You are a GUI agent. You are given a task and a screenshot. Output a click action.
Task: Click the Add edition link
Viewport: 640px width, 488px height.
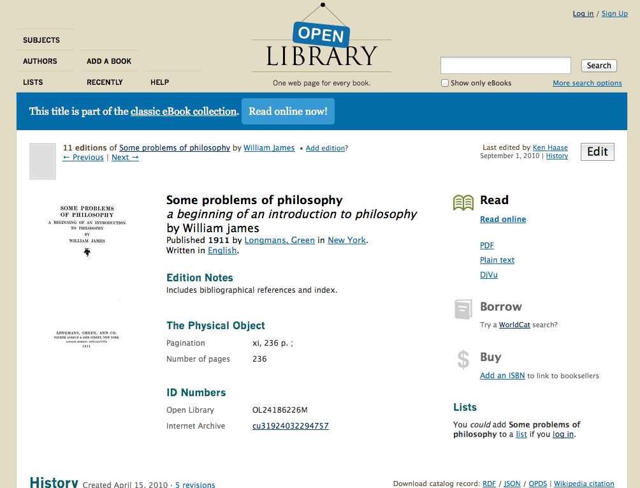325,148
